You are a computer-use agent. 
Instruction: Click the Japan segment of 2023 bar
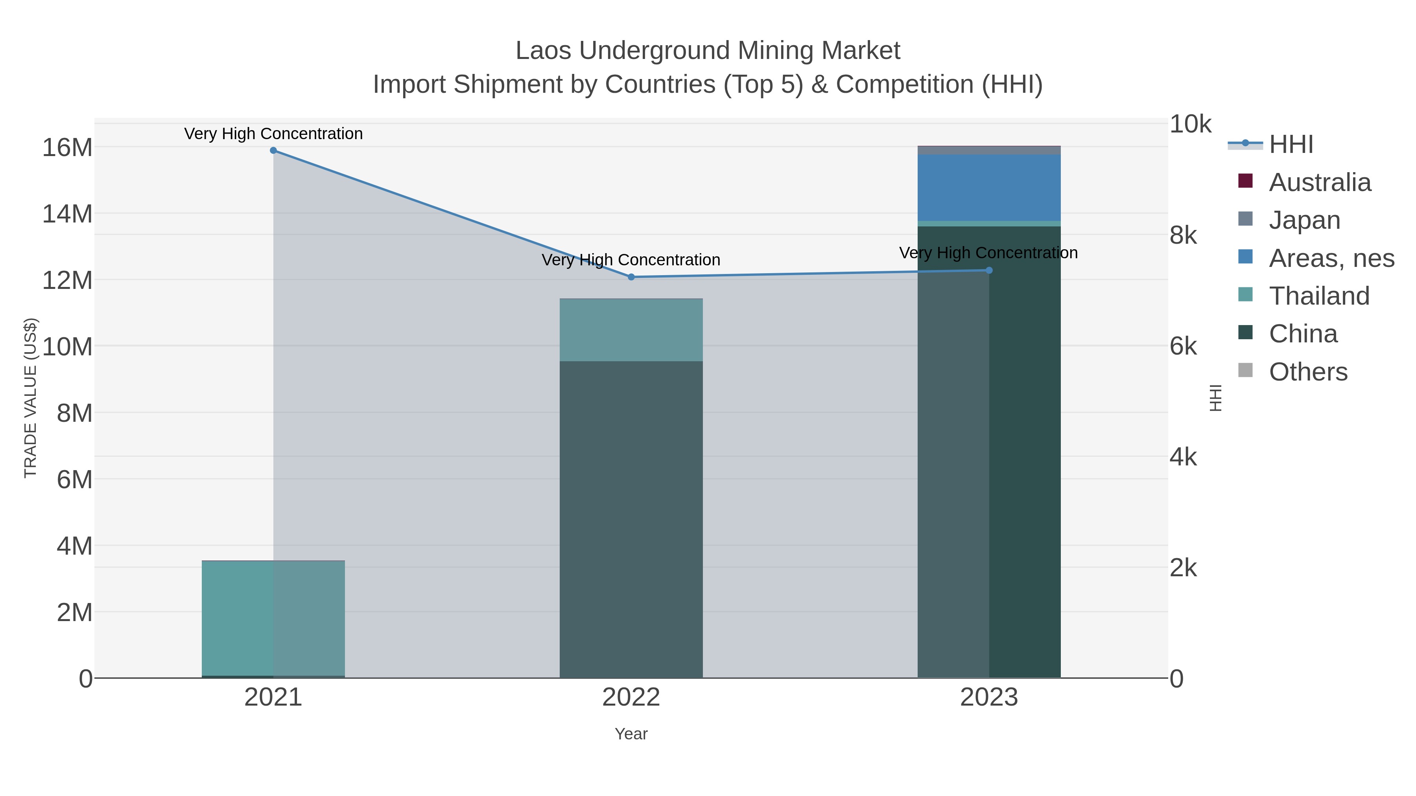coord(989,151)
